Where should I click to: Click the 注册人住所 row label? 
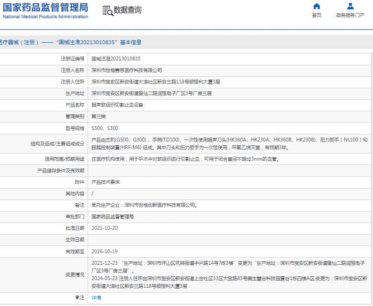(73, 82)
